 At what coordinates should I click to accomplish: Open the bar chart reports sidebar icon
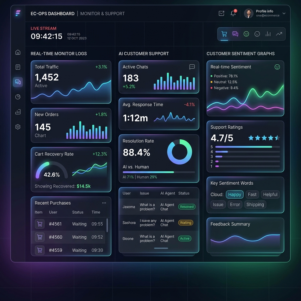pos(18,112)
